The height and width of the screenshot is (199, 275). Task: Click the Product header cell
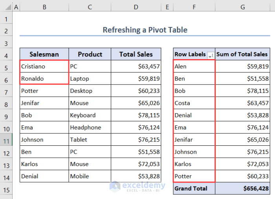click(x=90, y=54)
